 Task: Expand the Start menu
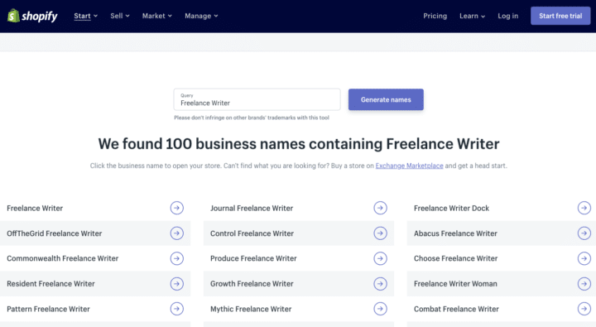pos(85,16)
